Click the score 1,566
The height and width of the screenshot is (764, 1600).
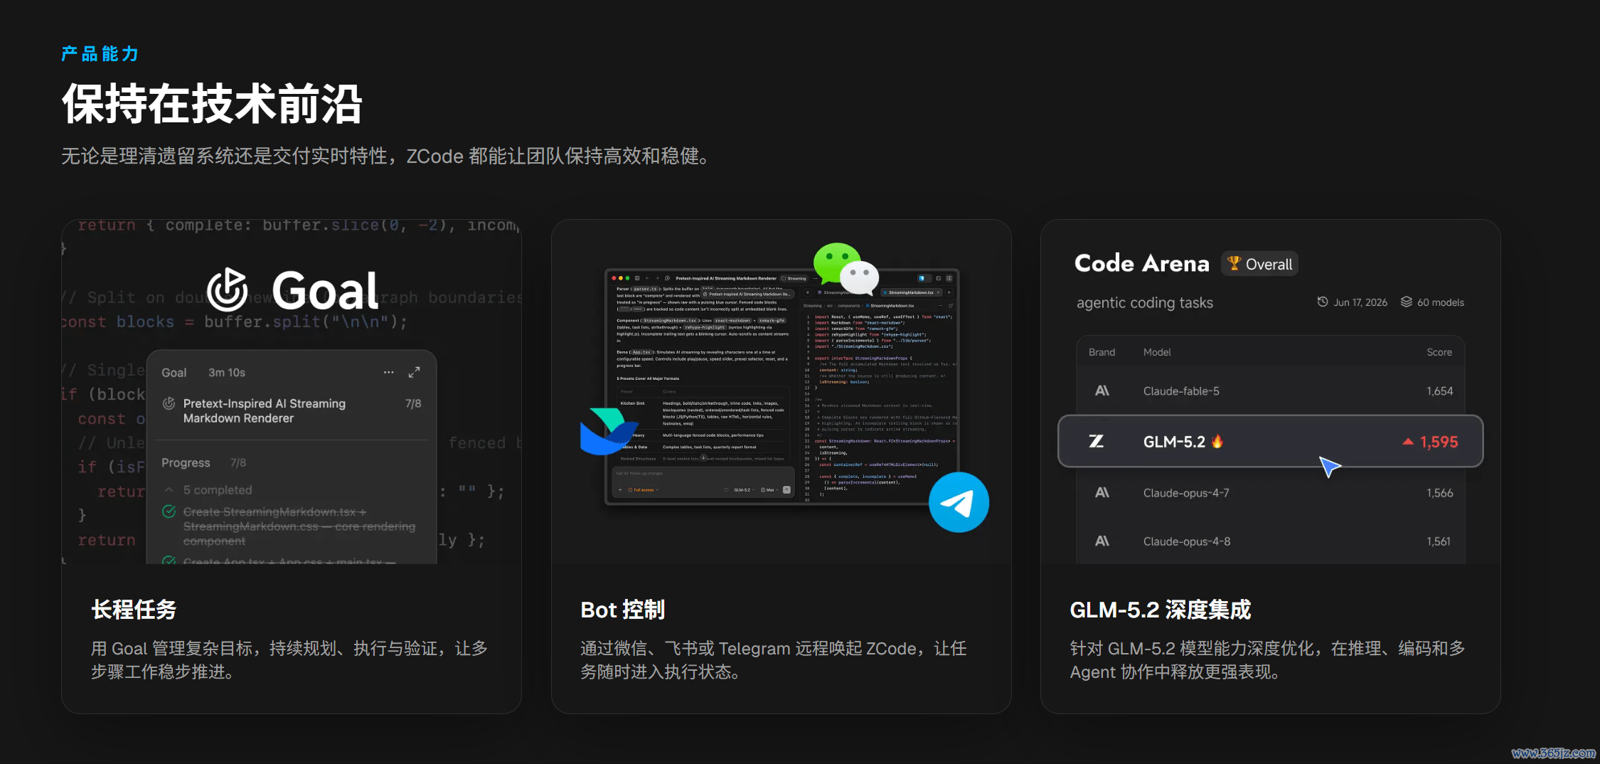(1440, 492)
